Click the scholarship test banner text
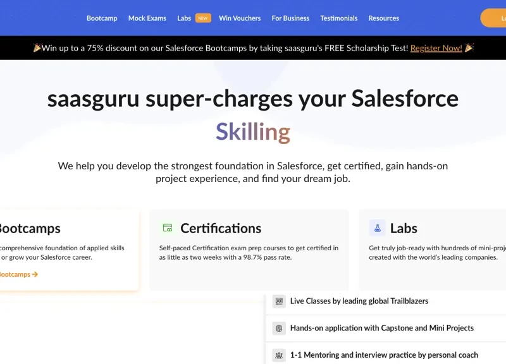 [x=225, y=48]
